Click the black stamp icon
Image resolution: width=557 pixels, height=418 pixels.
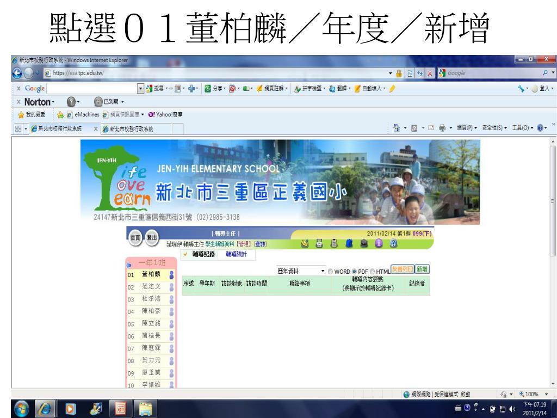(x=364, y=243)
